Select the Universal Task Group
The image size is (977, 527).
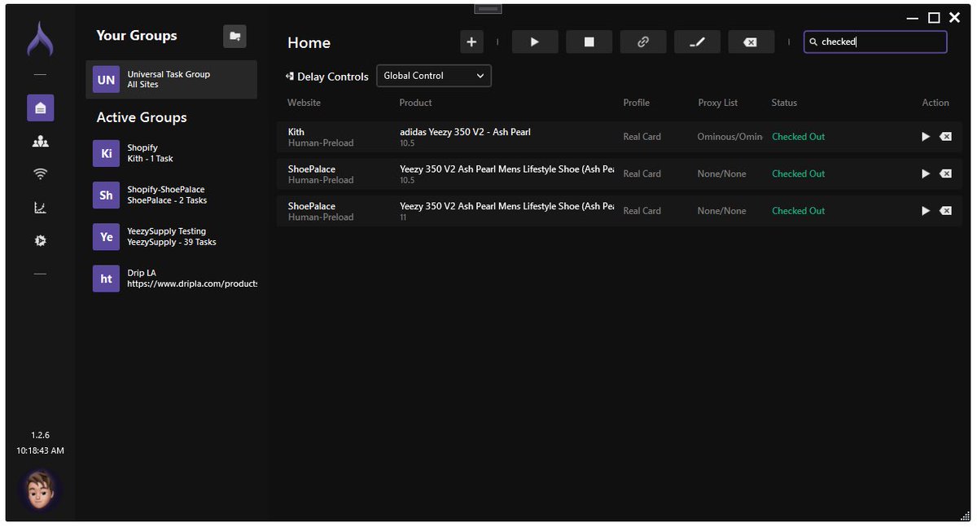[171, 79]
